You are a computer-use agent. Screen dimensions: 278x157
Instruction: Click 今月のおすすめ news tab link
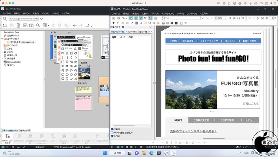coord(201,120)
